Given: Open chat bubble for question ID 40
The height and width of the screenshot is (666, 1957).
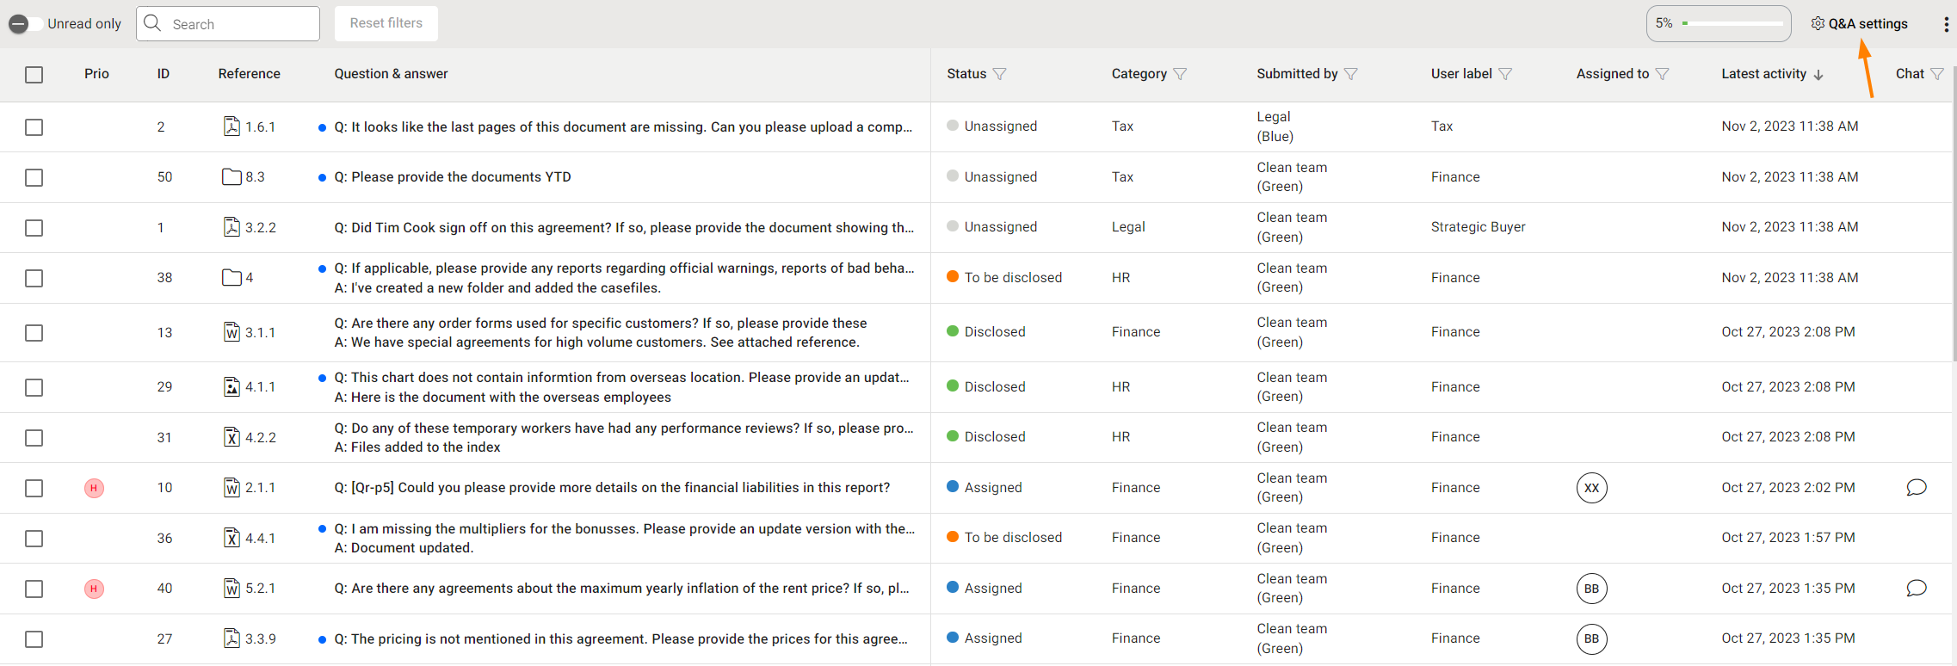Looking at the screenshot, I should tap(1916, 589).
